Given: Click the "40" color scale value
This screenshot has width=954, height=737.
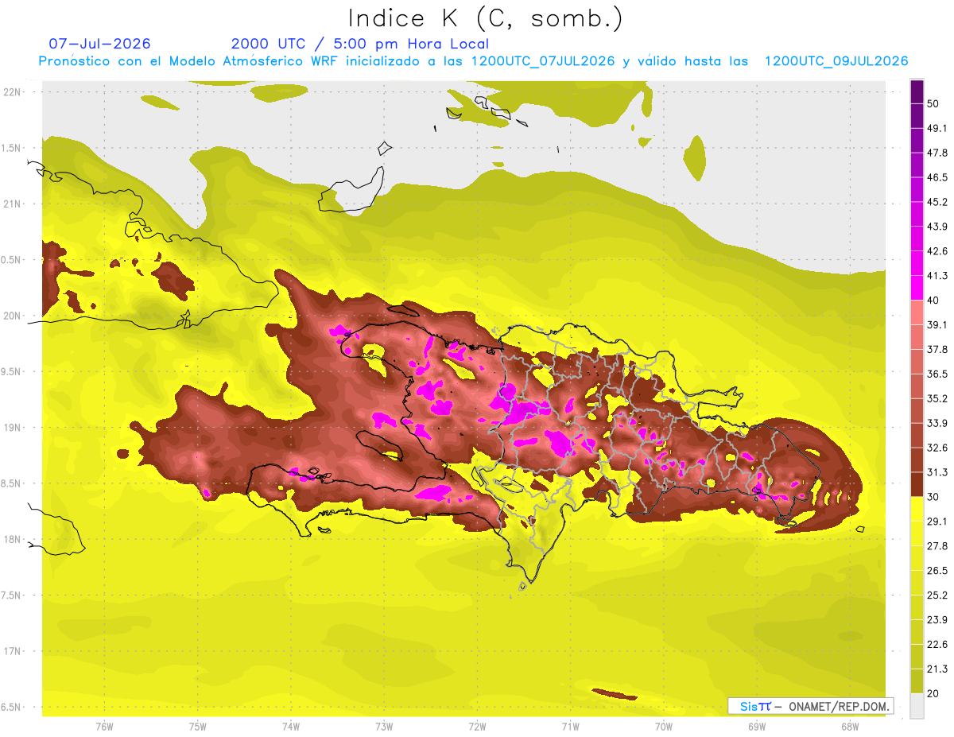Looking at the screenshot, I should pyautogui.click(x=933, y=301).
